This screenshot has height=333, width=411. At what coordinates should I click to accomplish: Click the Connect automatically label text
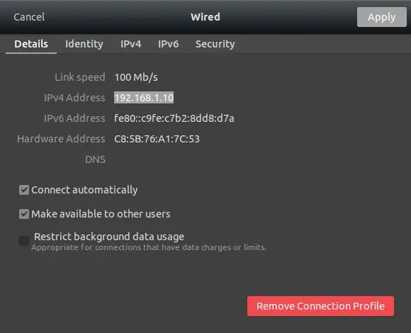pos(84,190)
